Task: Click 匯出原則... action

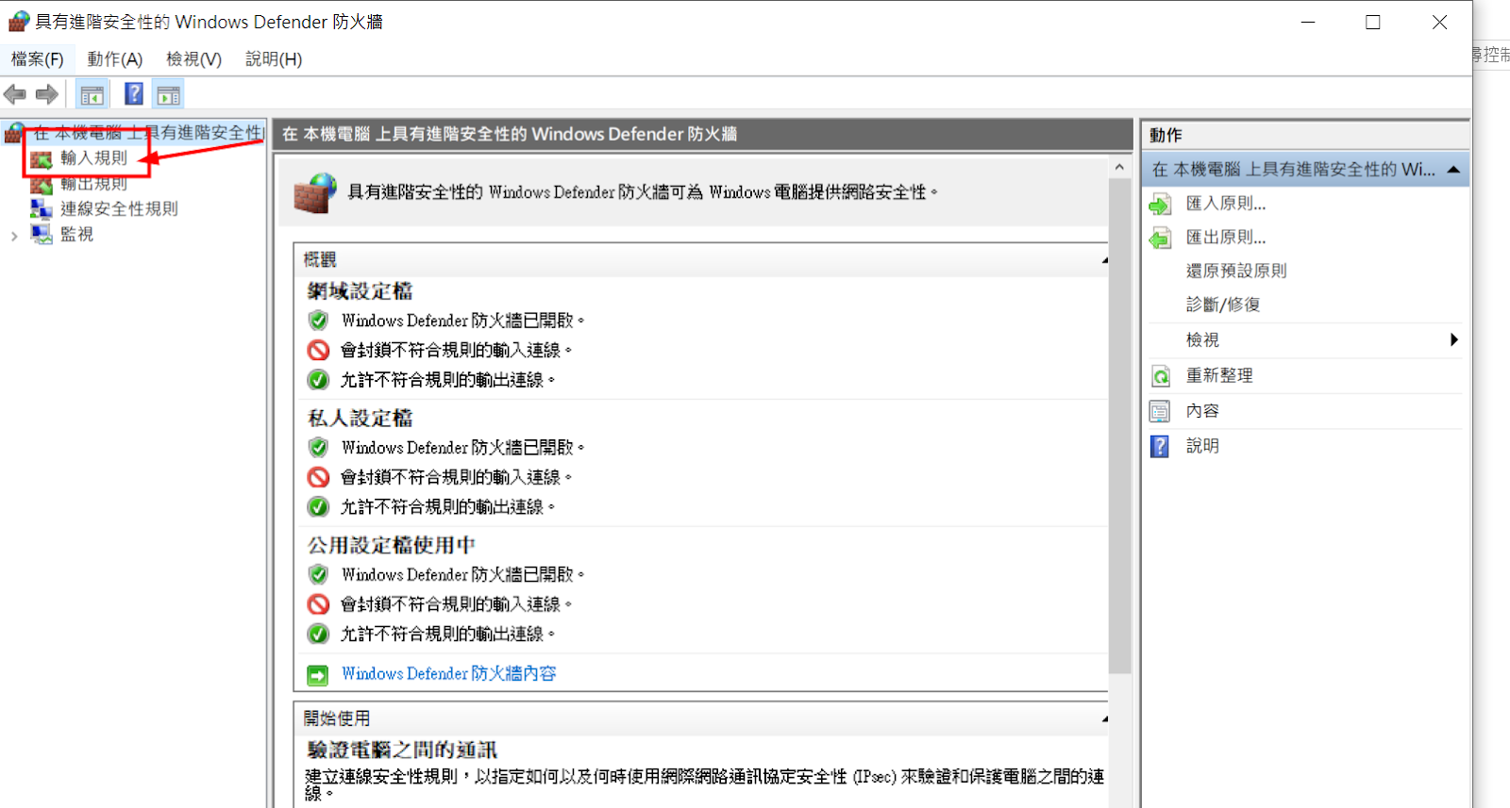Action: pos(1226,238)
